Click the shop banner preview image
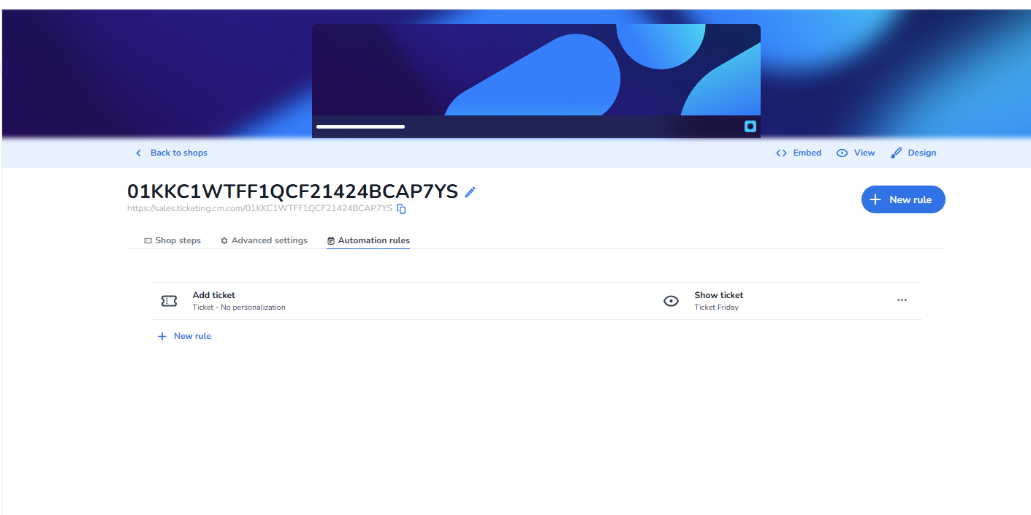1031x515 pixels. click(x=536, y=70)
